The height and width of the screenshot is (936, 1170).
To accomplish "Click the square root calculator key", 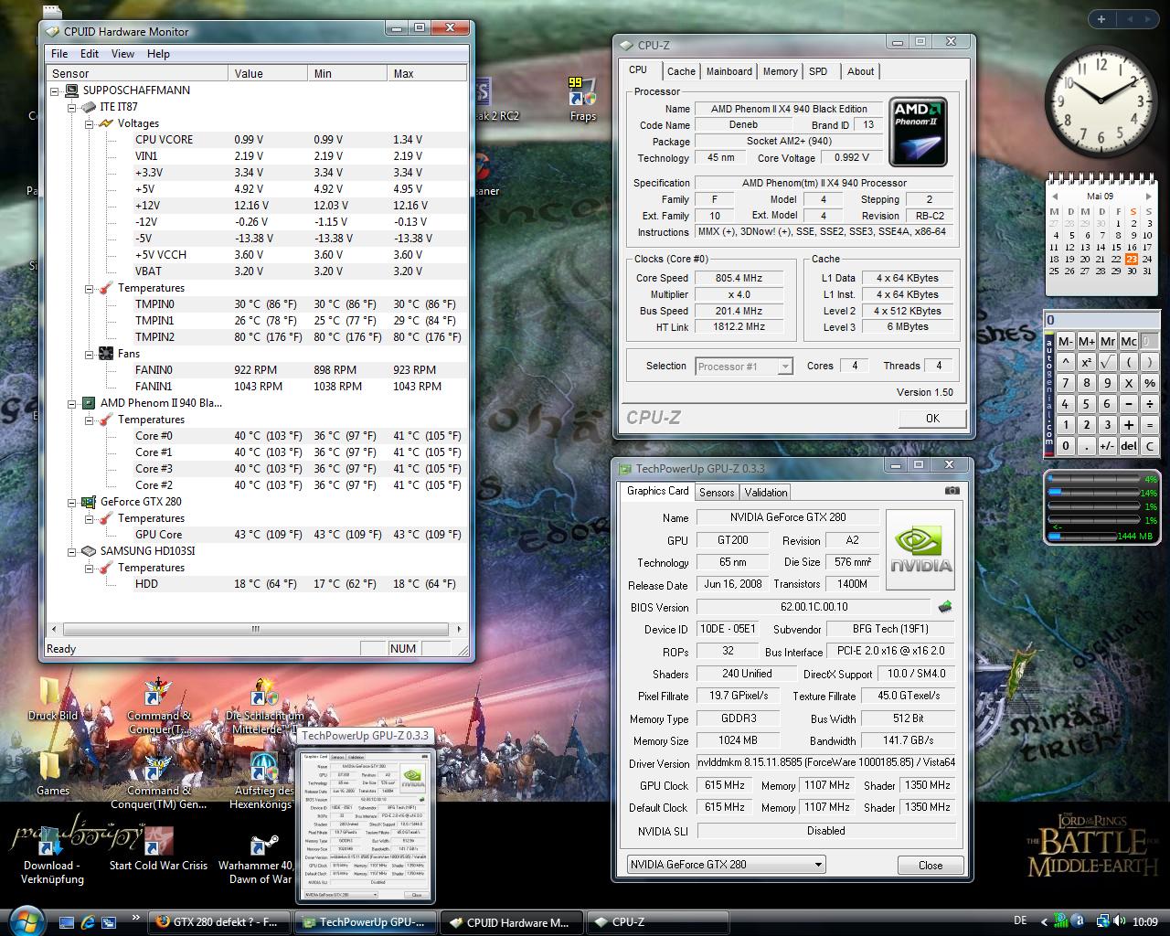I will pos(1108,362).
